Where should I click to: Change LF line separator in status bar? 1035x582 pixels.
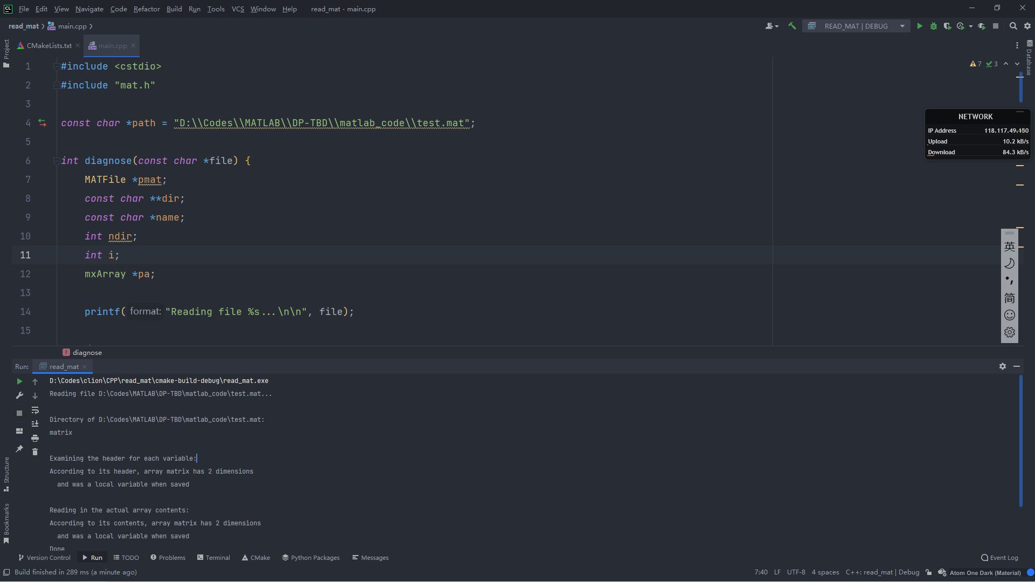[777, 572]
